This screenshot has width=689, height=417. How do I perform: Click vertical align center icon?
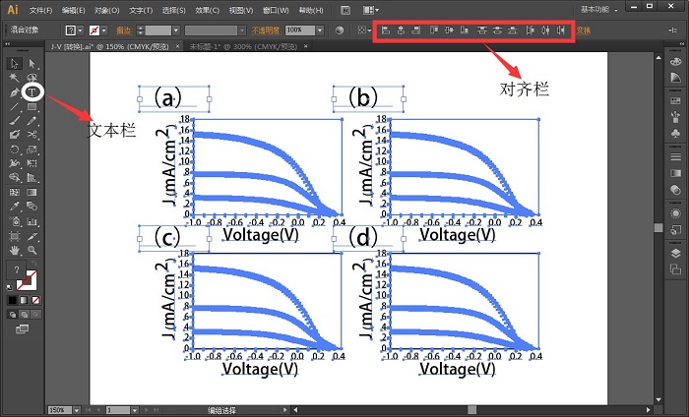(449, 30)
